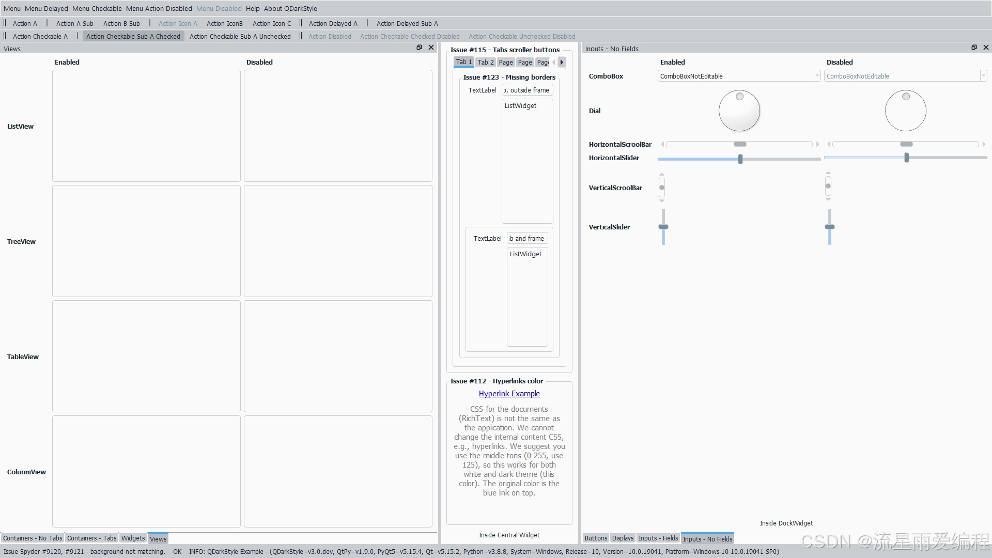Click enabled vertical scrollbar down arrow
Screen dimensions: 992x558
662,200
